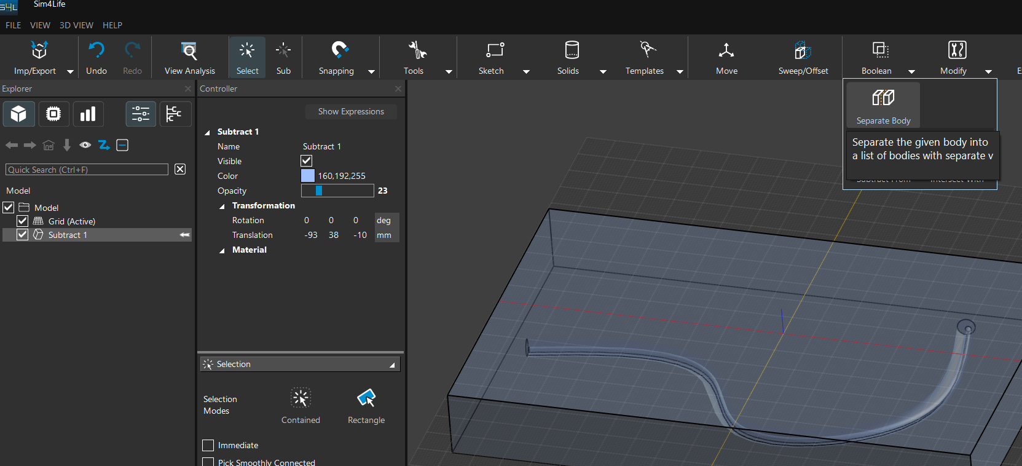Open the View Analysis tool

(189, 57)
